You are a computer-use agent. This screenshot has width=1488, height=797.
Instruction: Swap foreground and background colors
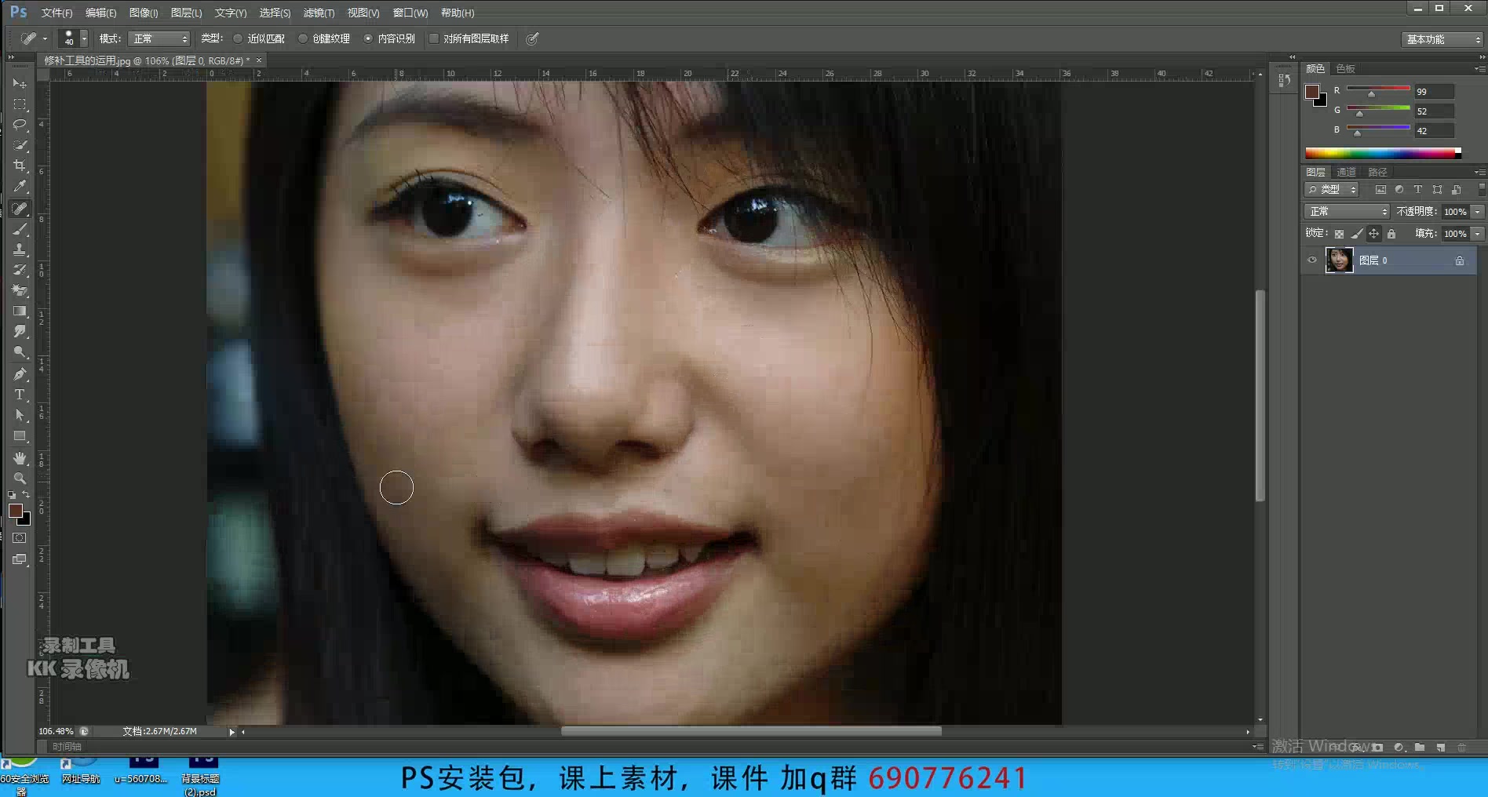(x=26, y=494)
